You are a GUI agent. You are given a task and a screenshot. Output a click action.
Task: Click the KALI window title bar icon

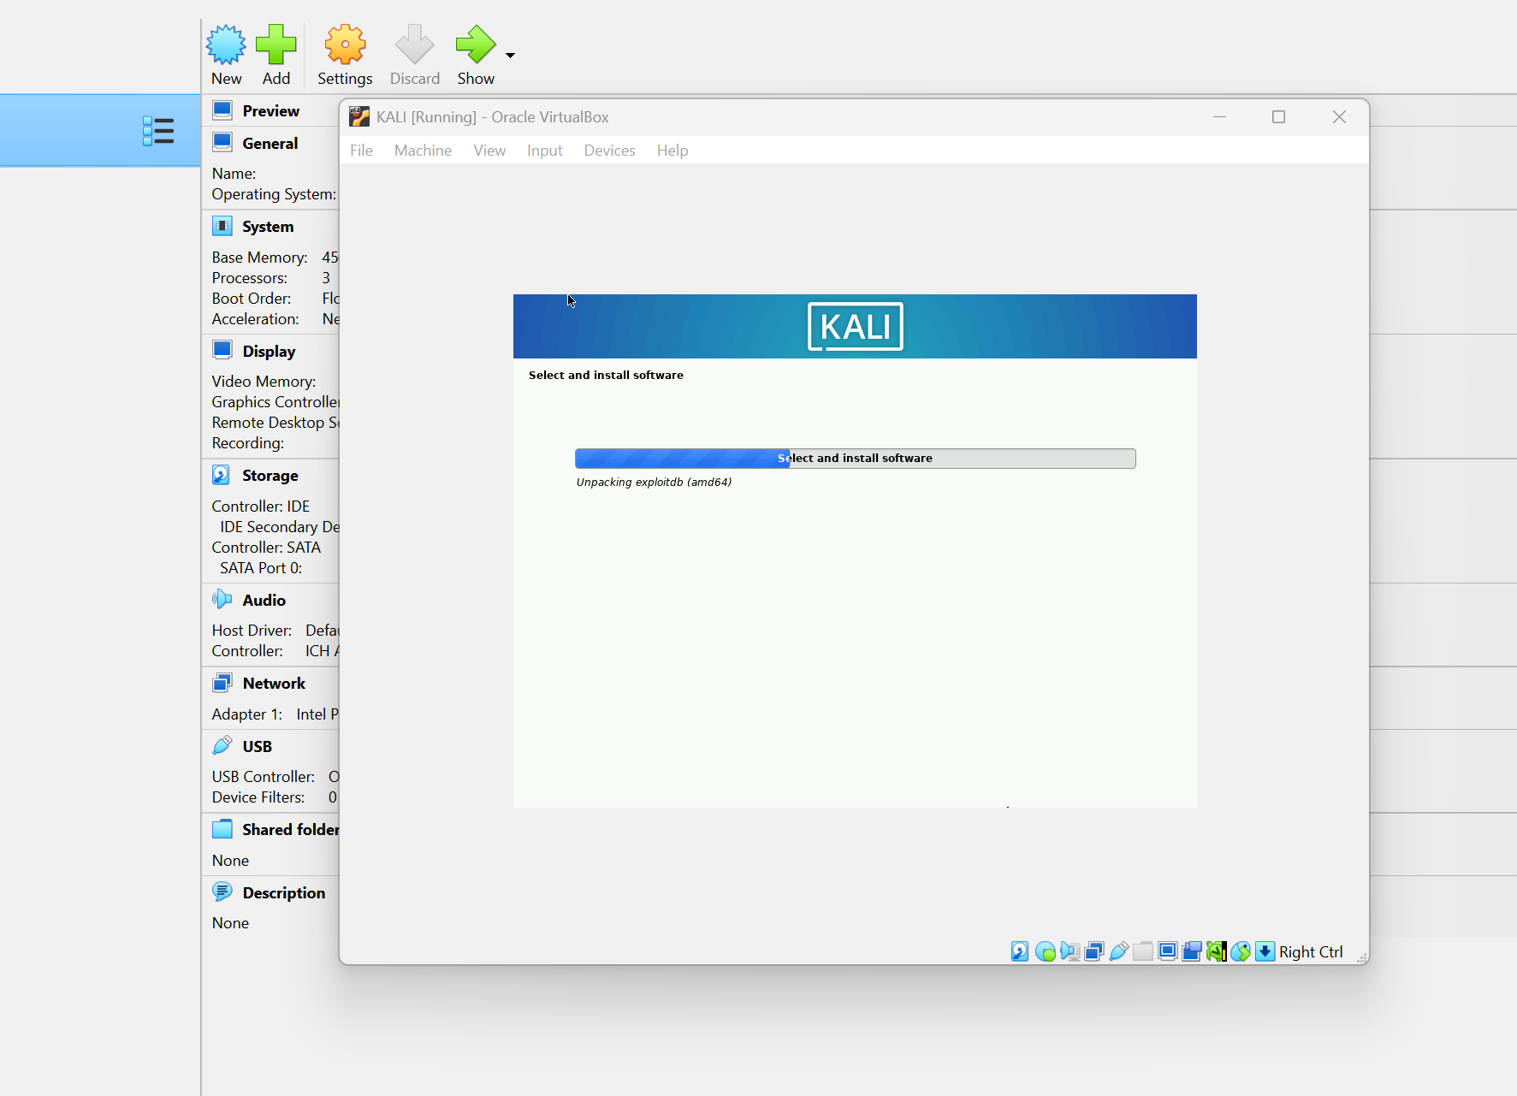[359, 116]
